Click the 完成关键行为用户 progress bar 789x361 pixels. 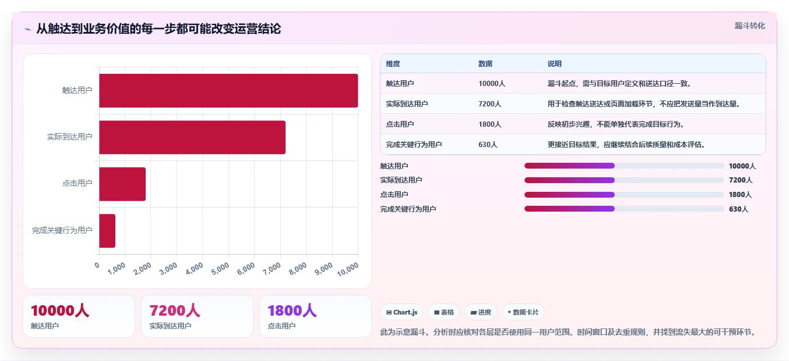[624, 209]
